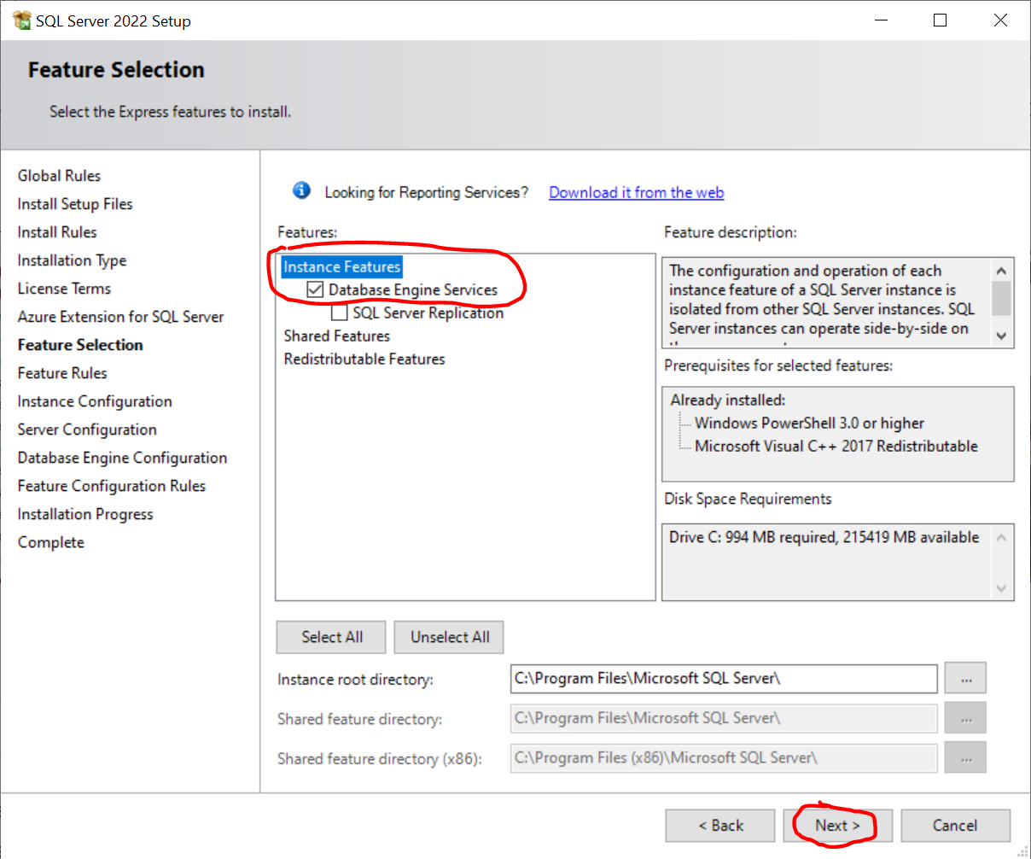Click Complete step in the list
The height and width of the screenshot is (859, 1031).
[x=51, y=542]
